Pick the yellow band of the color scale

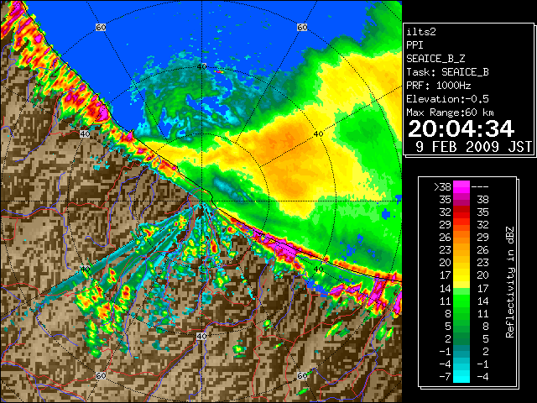(461, 276)
